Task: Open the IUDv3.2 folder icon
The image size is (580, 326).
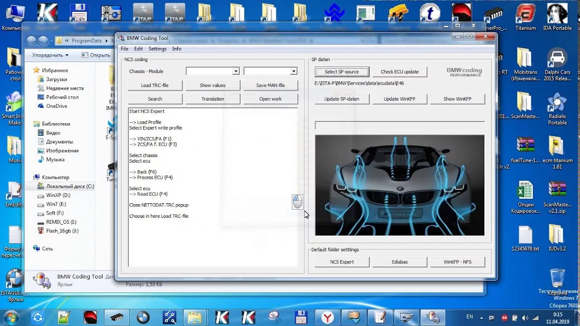Action: click(x=557, y=239)
